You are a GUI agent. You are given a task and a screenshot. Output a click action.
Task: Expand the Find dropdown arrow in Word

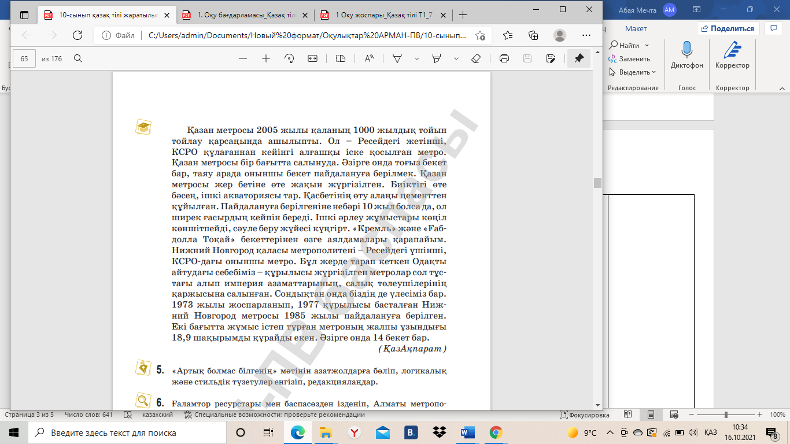647,45
